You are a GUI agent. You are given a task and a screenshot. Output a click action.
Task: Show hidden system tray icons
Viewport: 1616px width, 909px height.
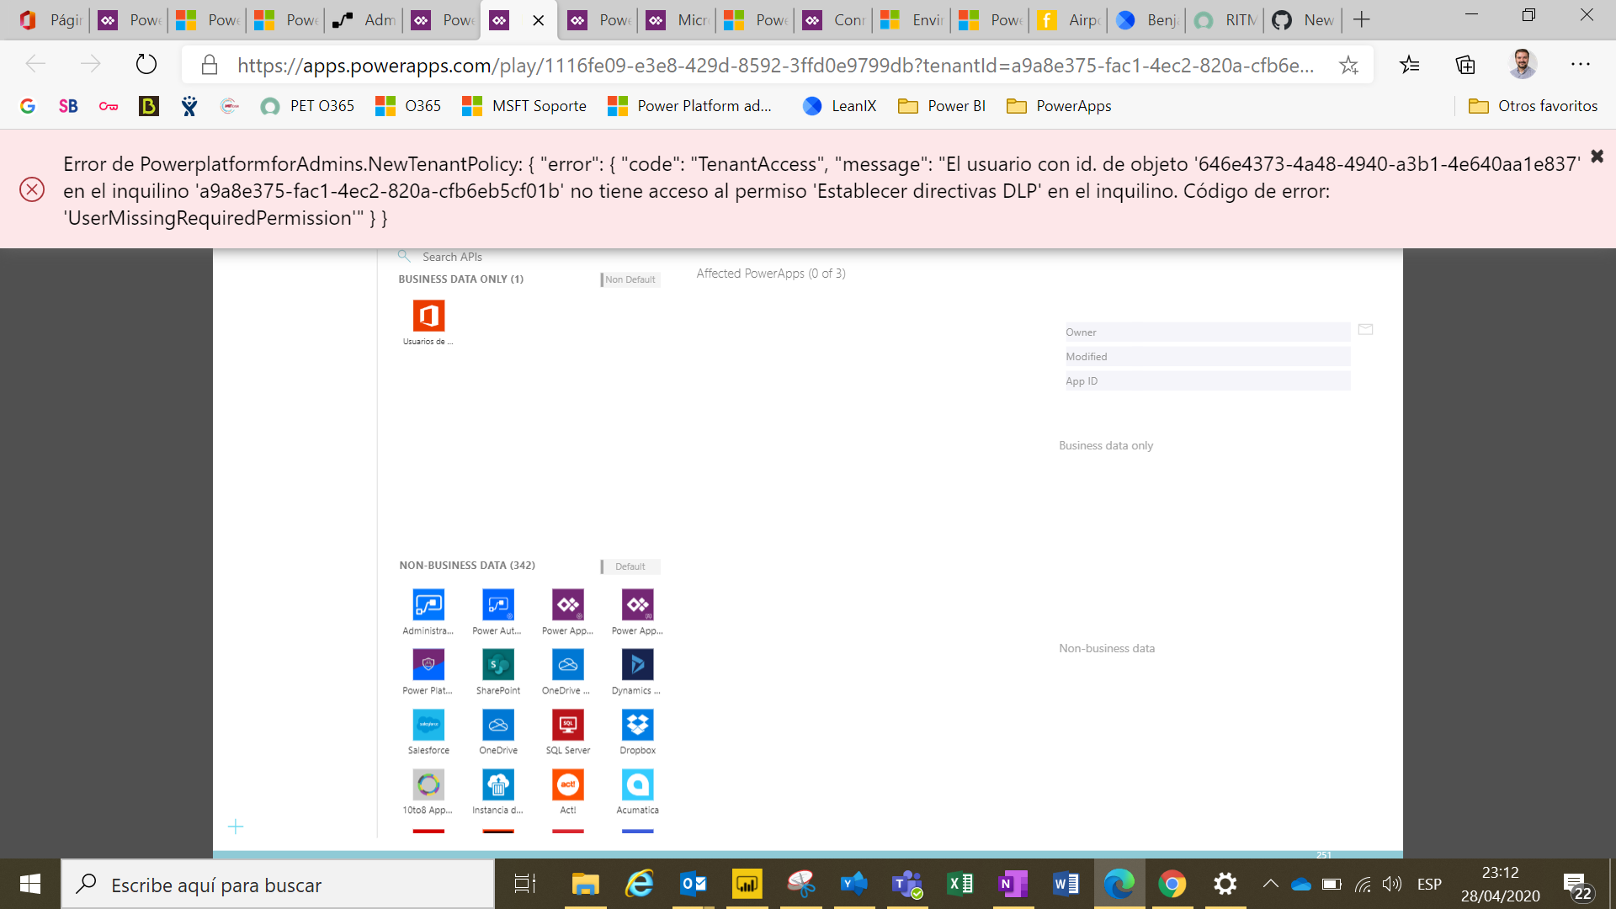pos(1270,884)
